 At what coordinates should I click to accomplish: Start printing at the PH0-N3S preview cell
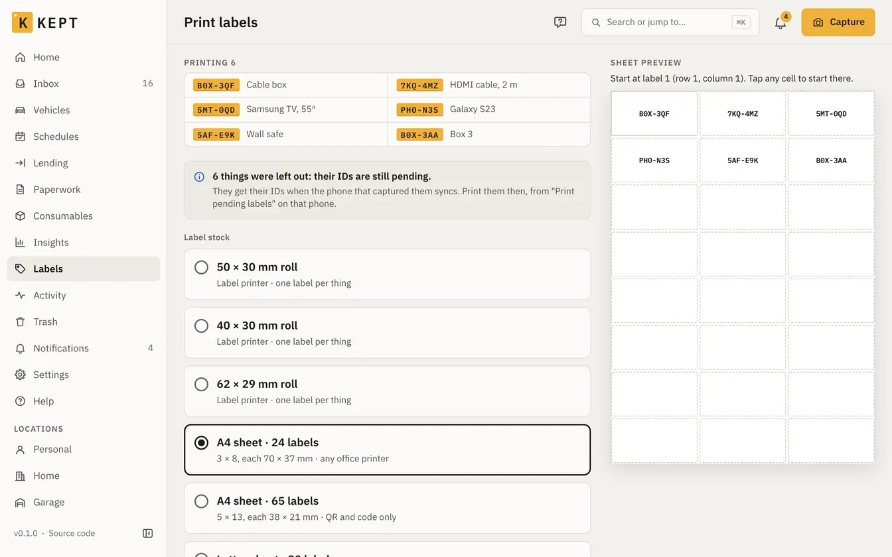click(654, 160)
